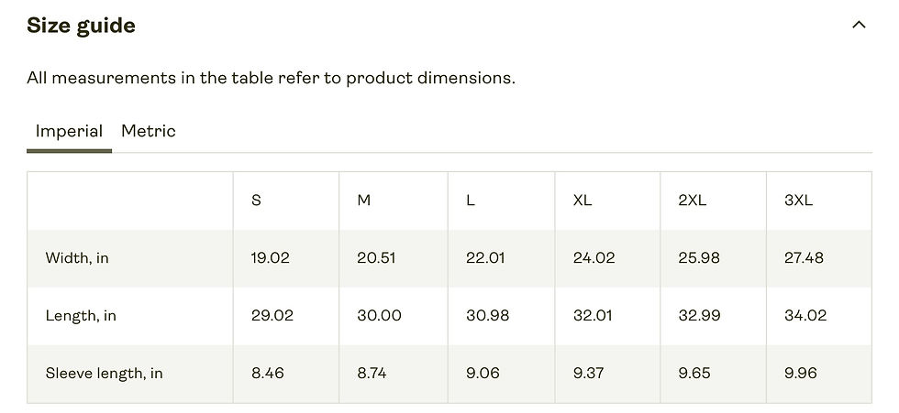Click the 2XL size column header
Screen dimensions: 899x413
click(693, 201)
